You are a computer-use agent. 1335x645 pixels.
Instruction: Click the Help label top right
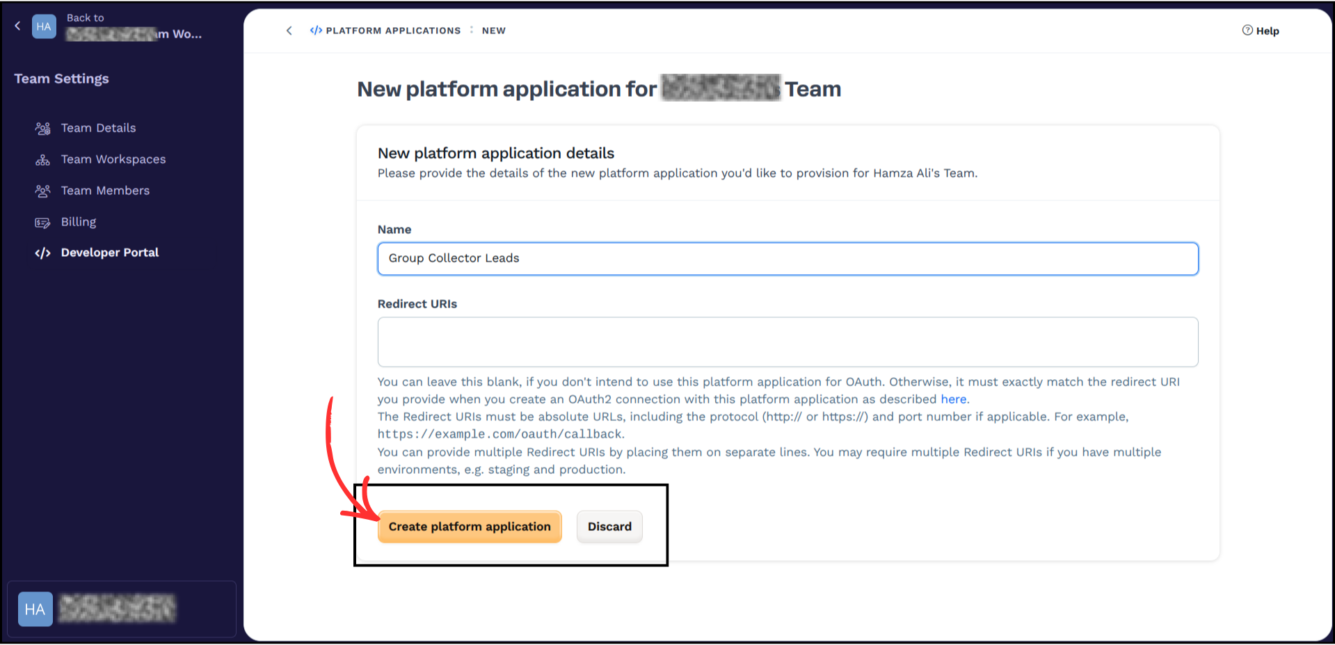pos(1266,30)
